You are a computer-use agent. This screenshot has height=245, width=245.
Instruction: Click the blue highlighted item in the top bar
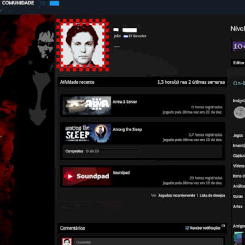(x=55, y=3)
